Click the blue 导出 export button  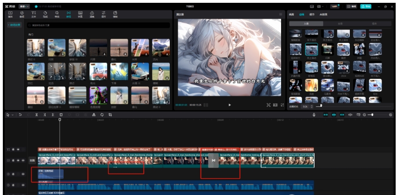point(366,7)
